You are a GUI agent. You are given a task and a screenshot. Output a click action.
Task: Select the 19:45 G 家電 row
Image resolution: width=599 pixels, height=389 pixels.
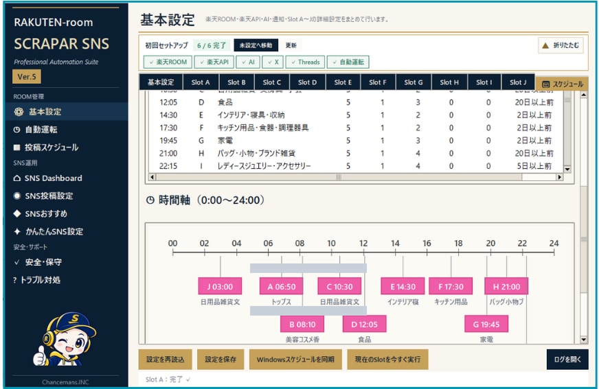pos(356,141)
